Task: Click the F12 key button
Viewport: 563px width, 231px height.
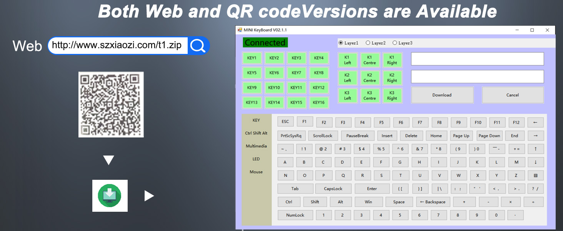Action: tap(516, 122)
